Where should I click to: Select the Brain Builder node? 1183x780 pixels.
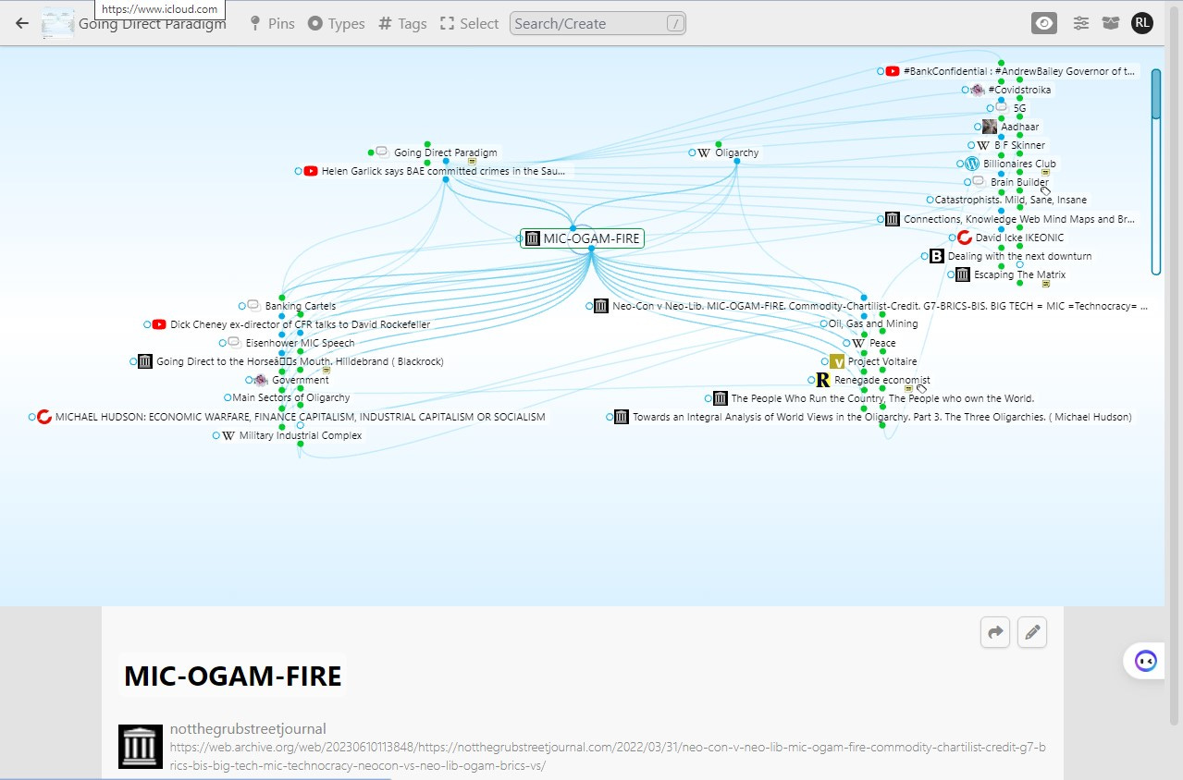point(1019,182)
